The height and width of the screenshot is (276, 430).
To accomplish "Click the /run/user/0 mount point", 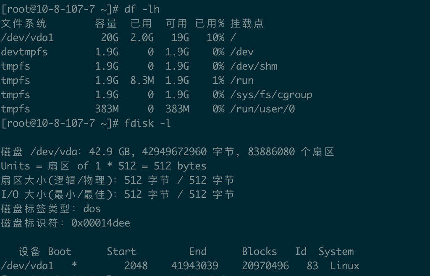I will pos(262,109).
